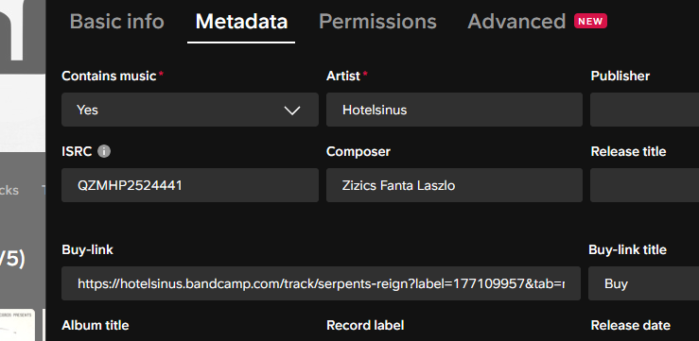
Task: Click the Record label heading
Action: point(365,326)
